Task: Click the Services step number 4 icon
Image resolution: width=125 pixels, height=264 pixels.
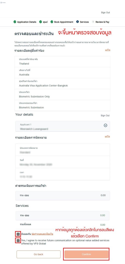Action: [77, 22]
